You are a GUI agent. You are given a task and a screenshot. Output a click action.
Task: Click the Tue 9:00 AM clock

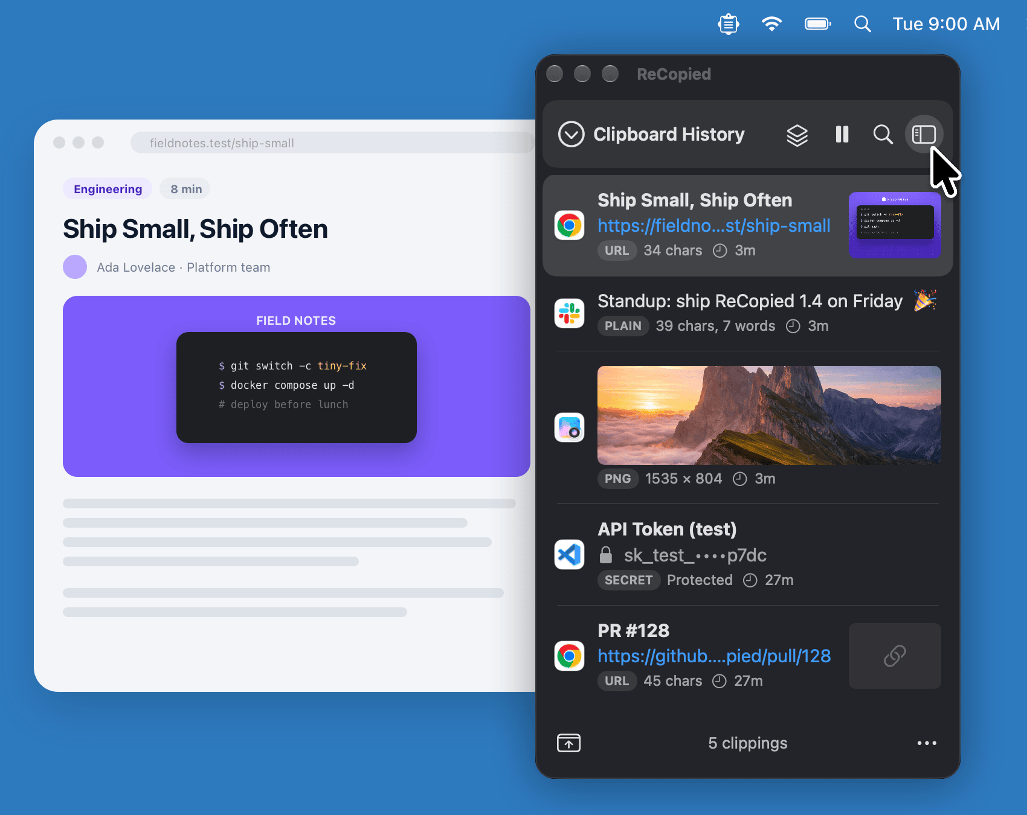coord(946,24)
